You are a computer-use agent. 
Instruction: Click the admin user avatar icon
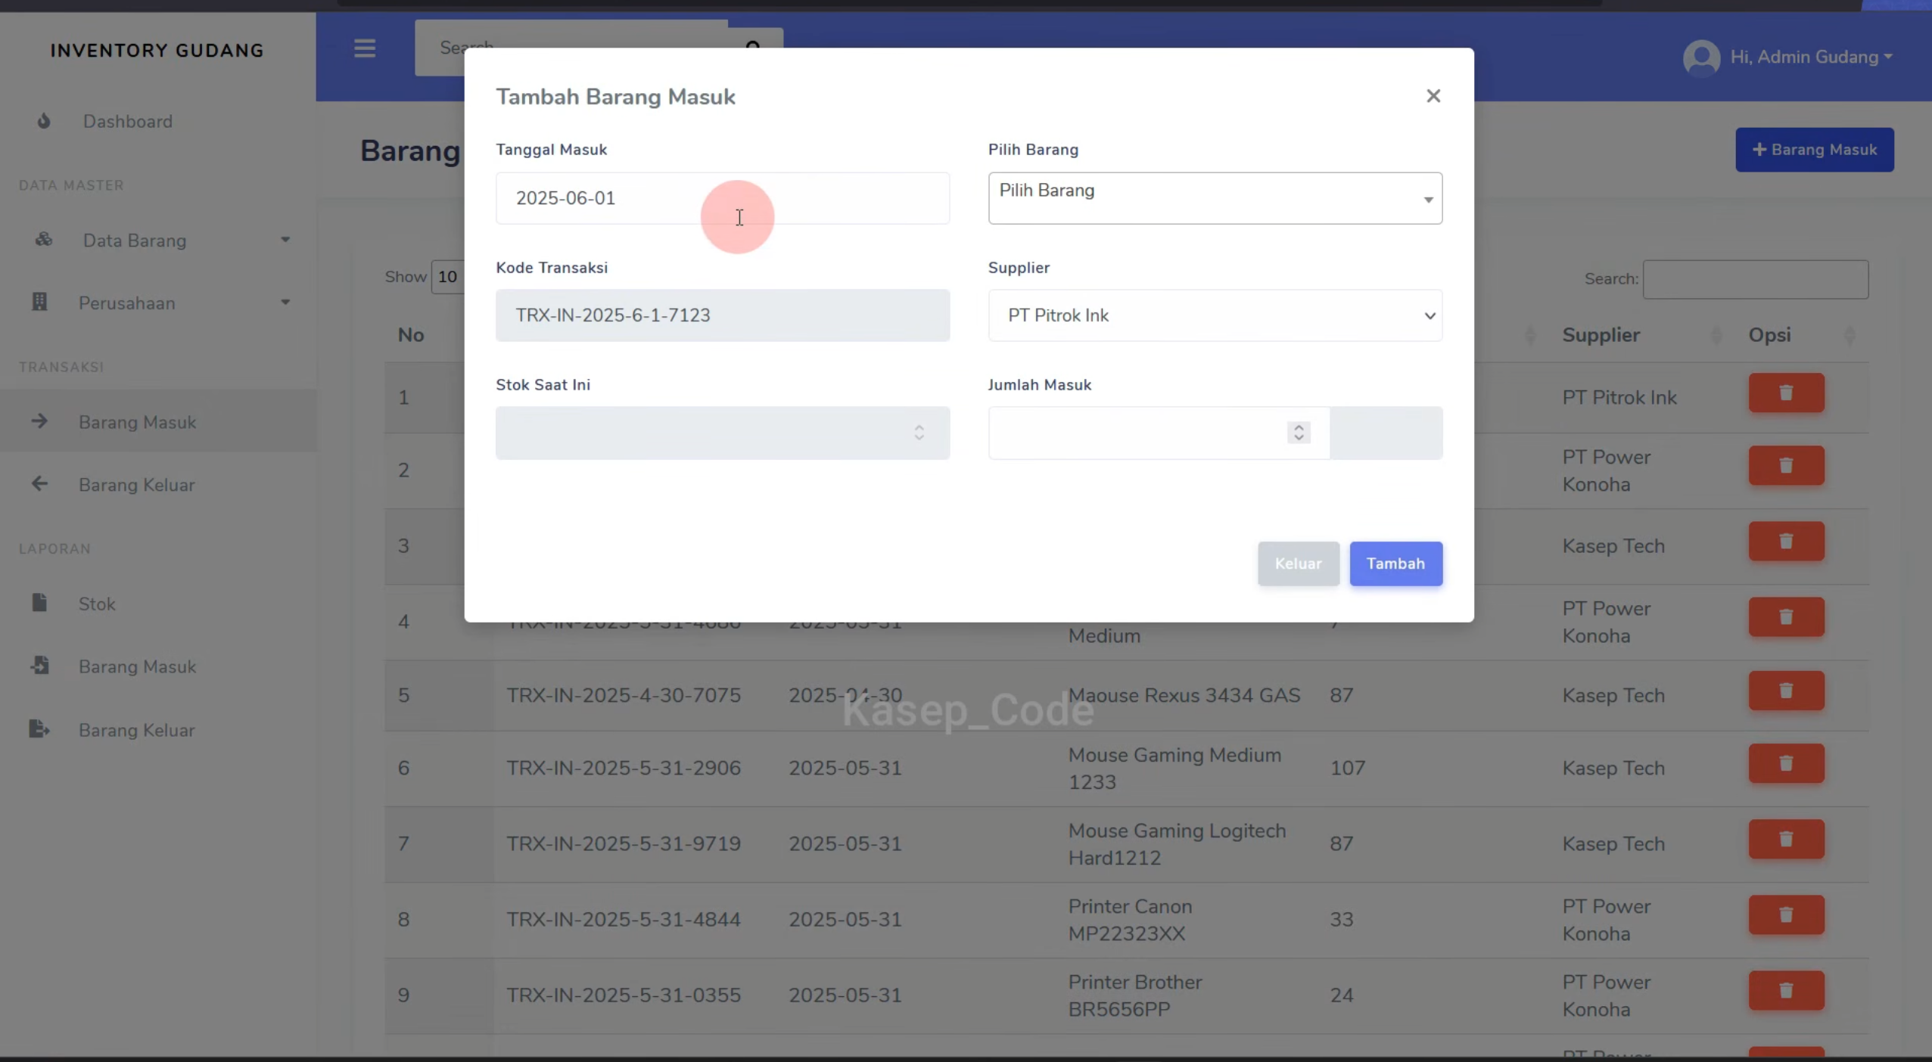click(x=1700, y=57)
